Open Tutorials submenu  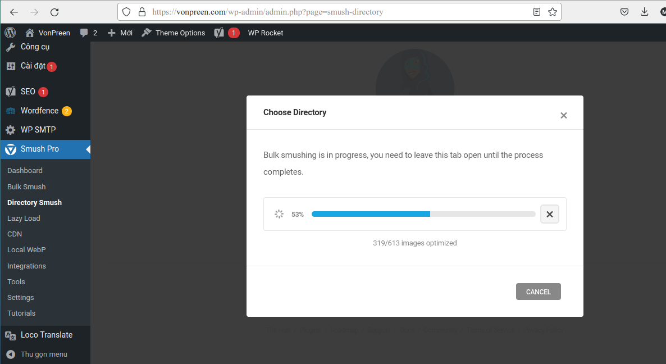point(21,313)
